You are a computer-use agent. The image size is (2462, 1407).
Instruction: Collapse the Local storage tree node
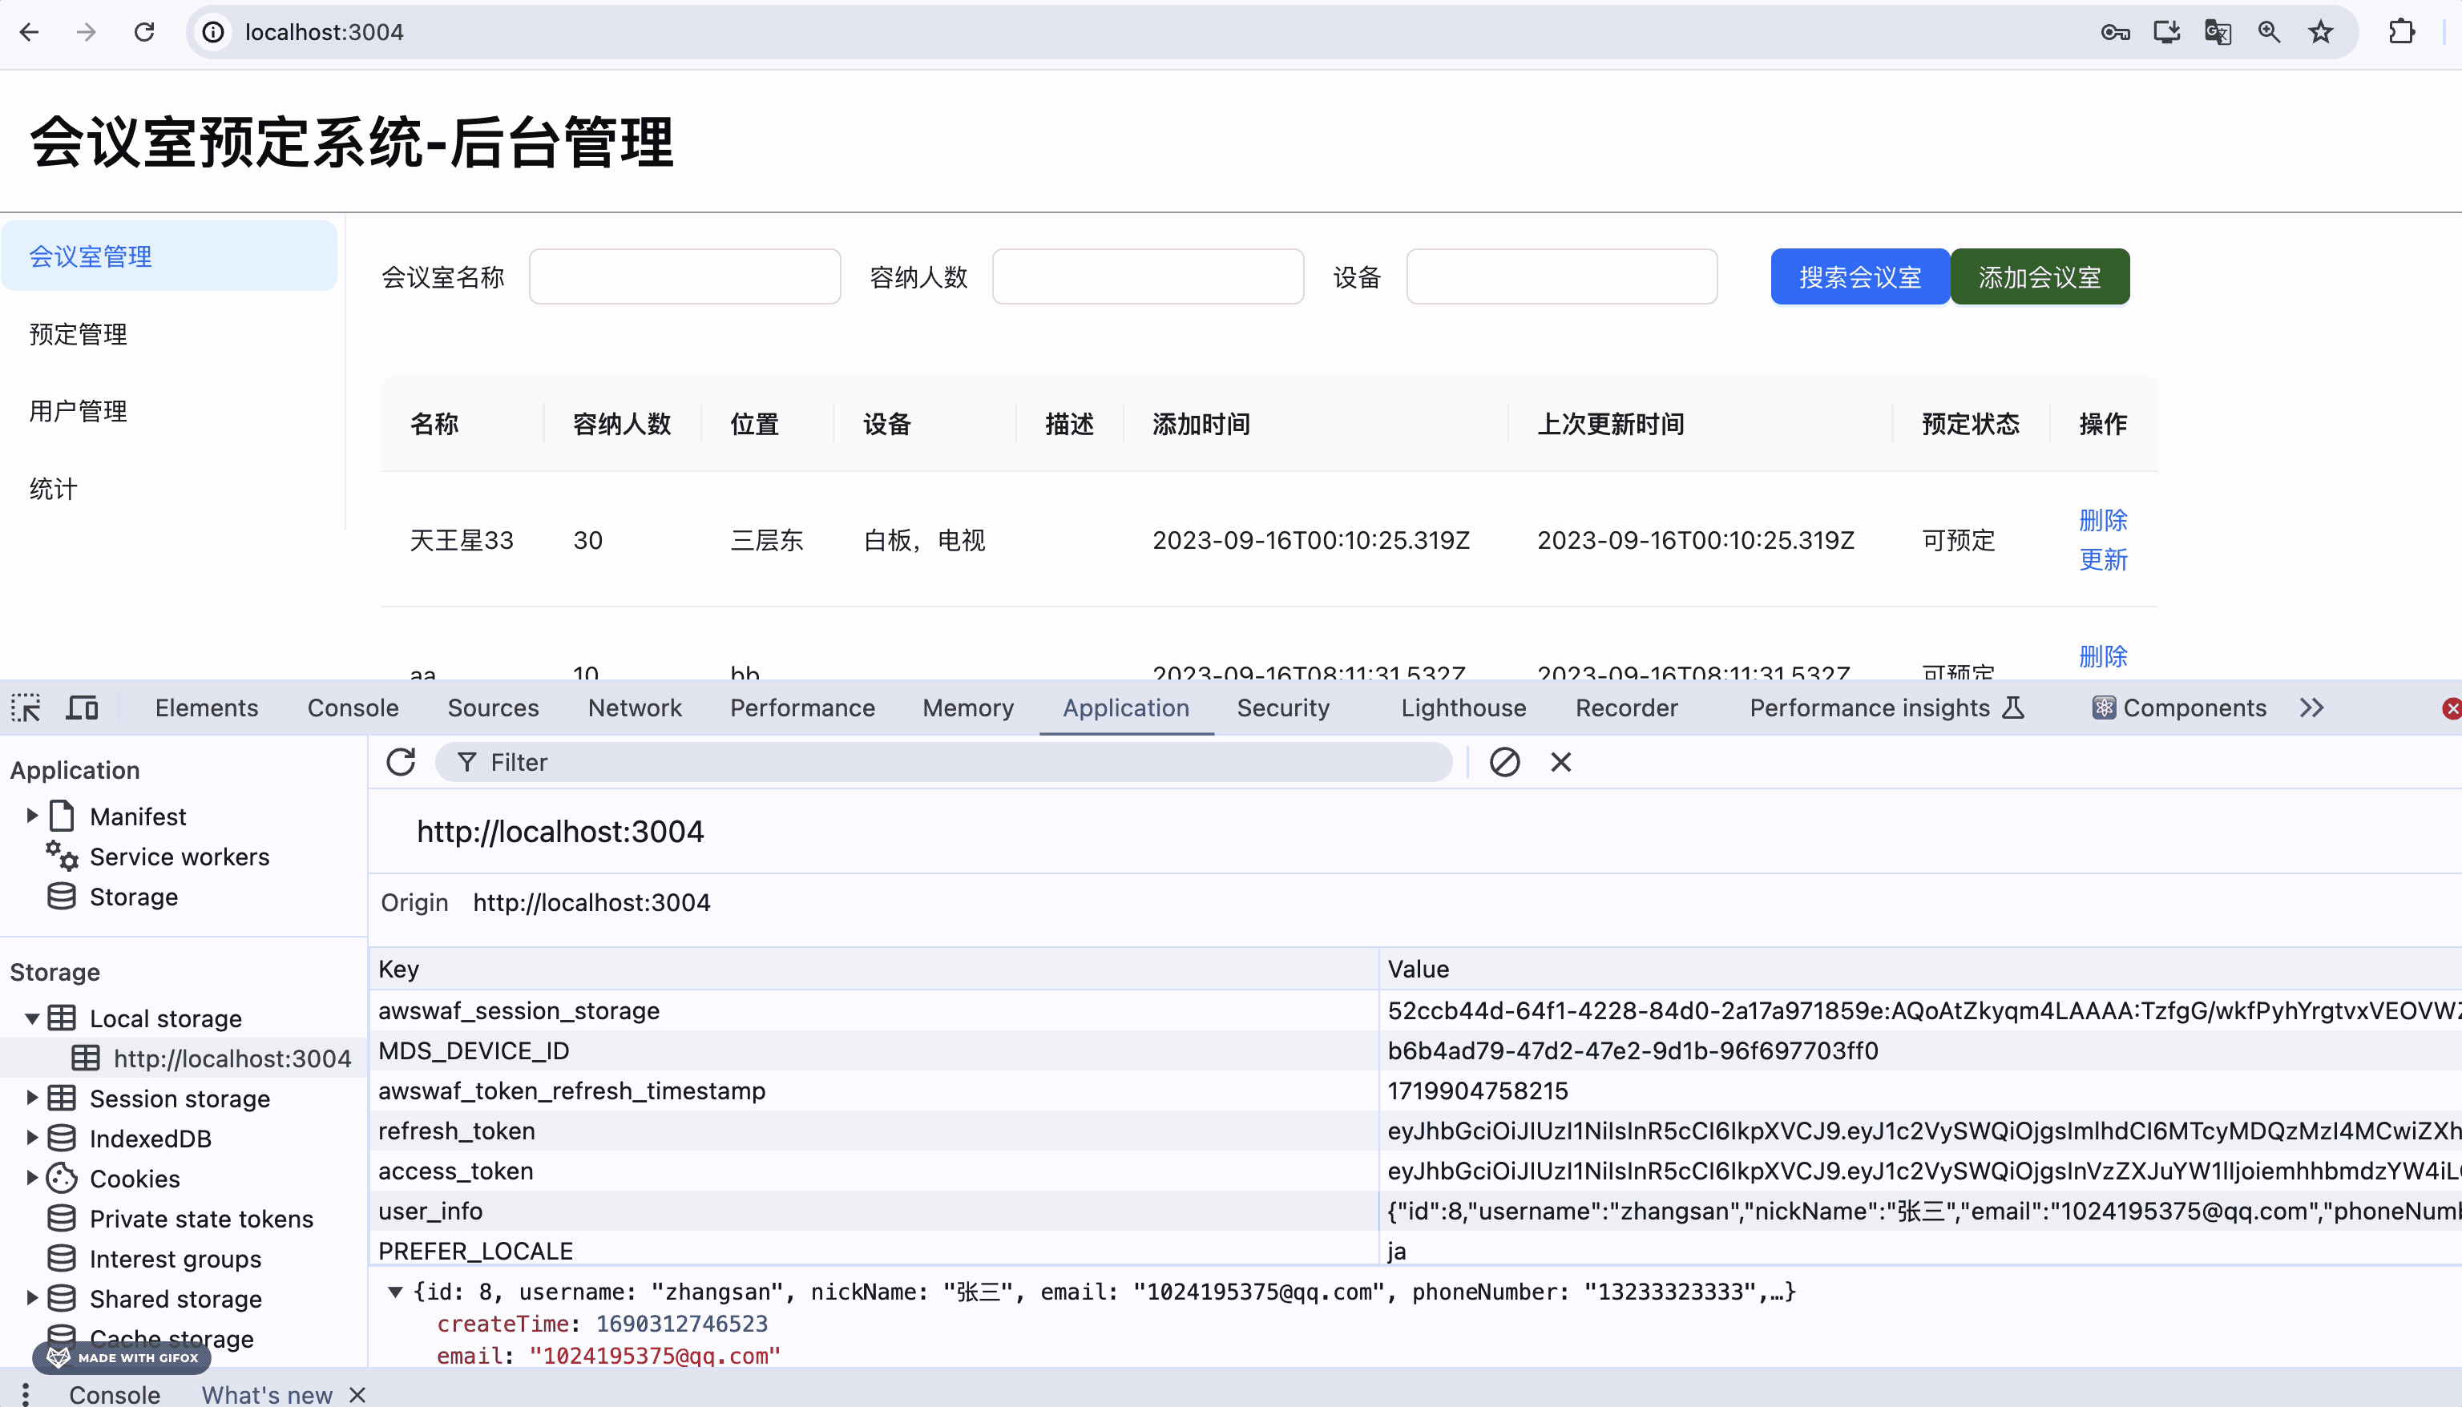[x=32, y=1018]
